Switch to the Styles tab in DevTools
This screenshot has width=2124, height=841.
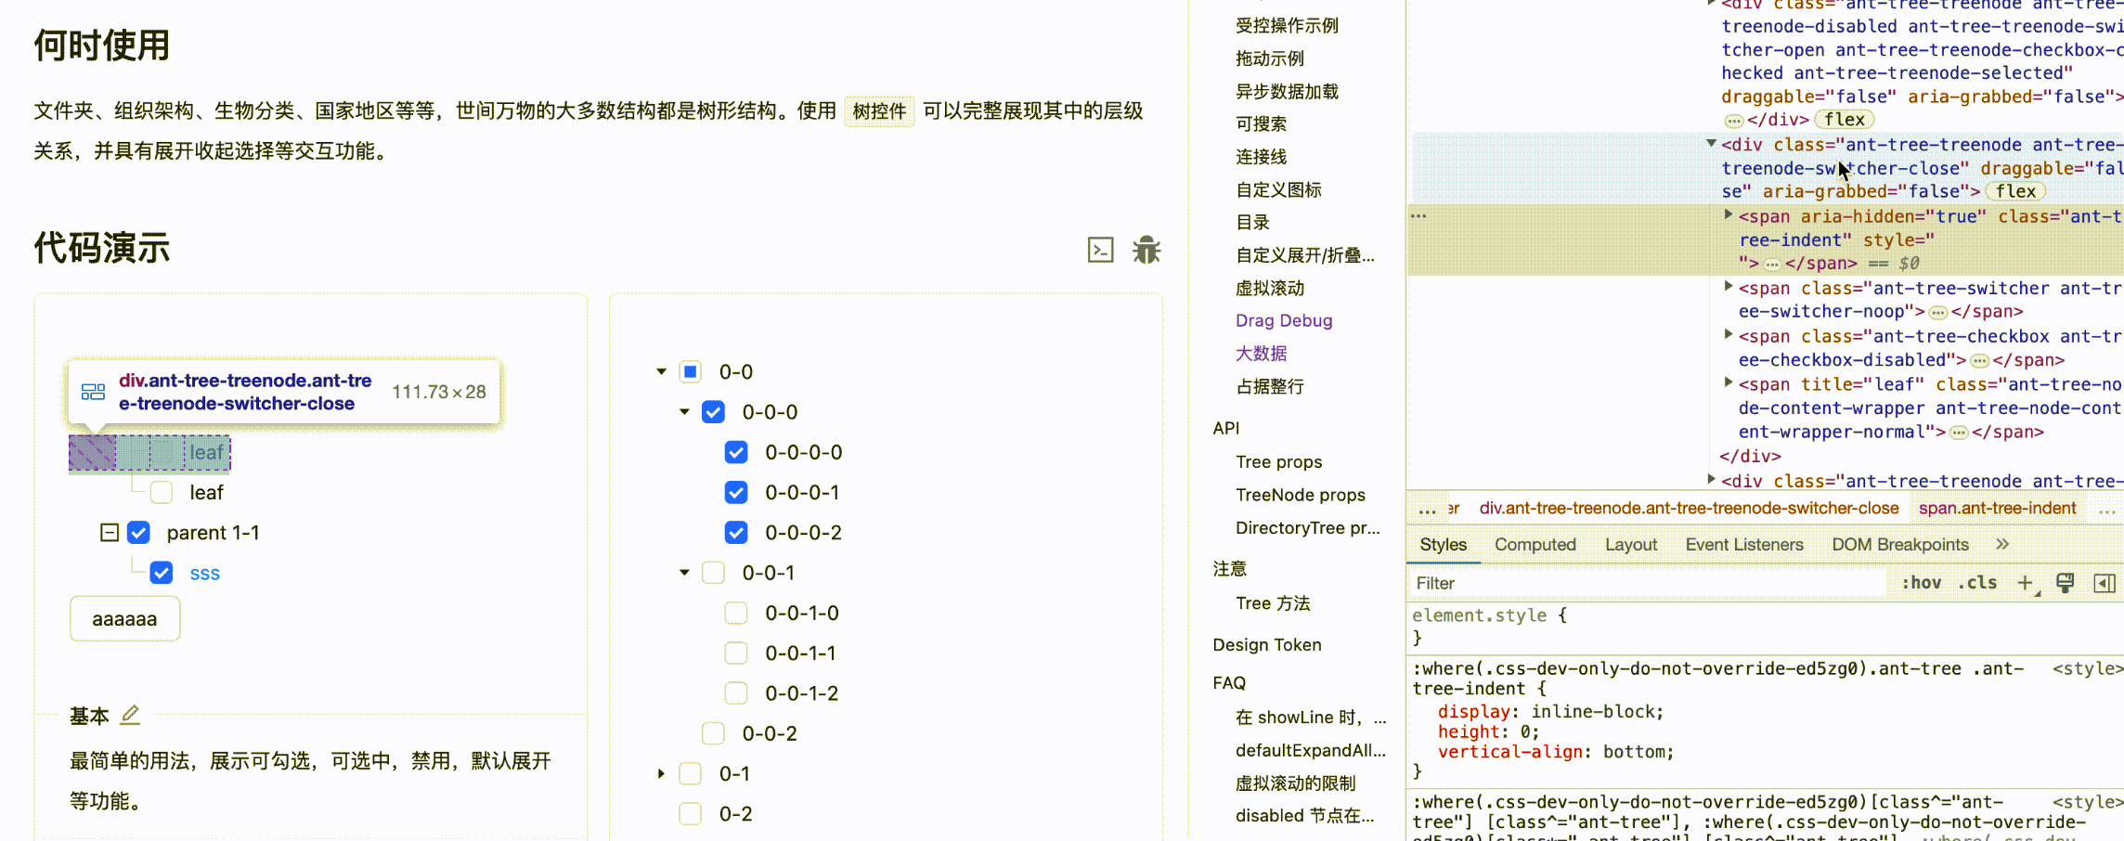coord(1443,545)
